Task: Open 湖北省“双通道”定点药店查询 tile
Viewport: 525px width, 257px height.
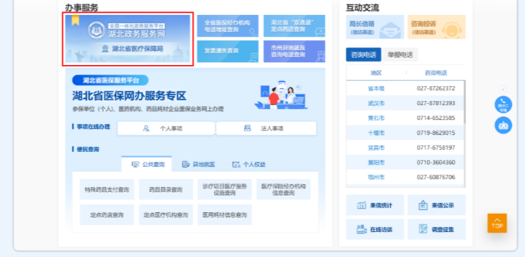Action: pyautogui.click(x=294, y=26)
